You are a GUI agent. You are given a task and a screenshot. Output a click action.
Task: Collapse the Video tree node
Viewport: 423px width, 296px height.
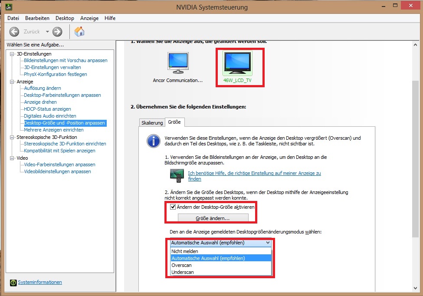coord(12,158)
